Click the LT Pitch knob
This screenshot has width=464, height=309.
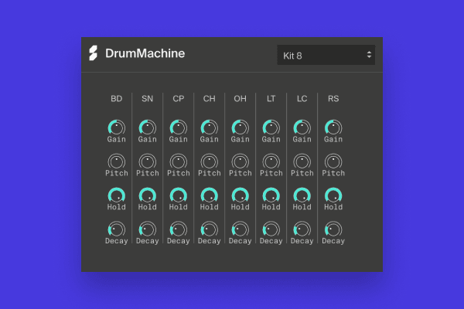(x=271, y=161)
